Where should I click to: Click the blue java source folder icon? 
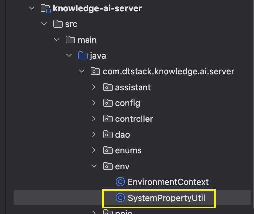point(83,55)
